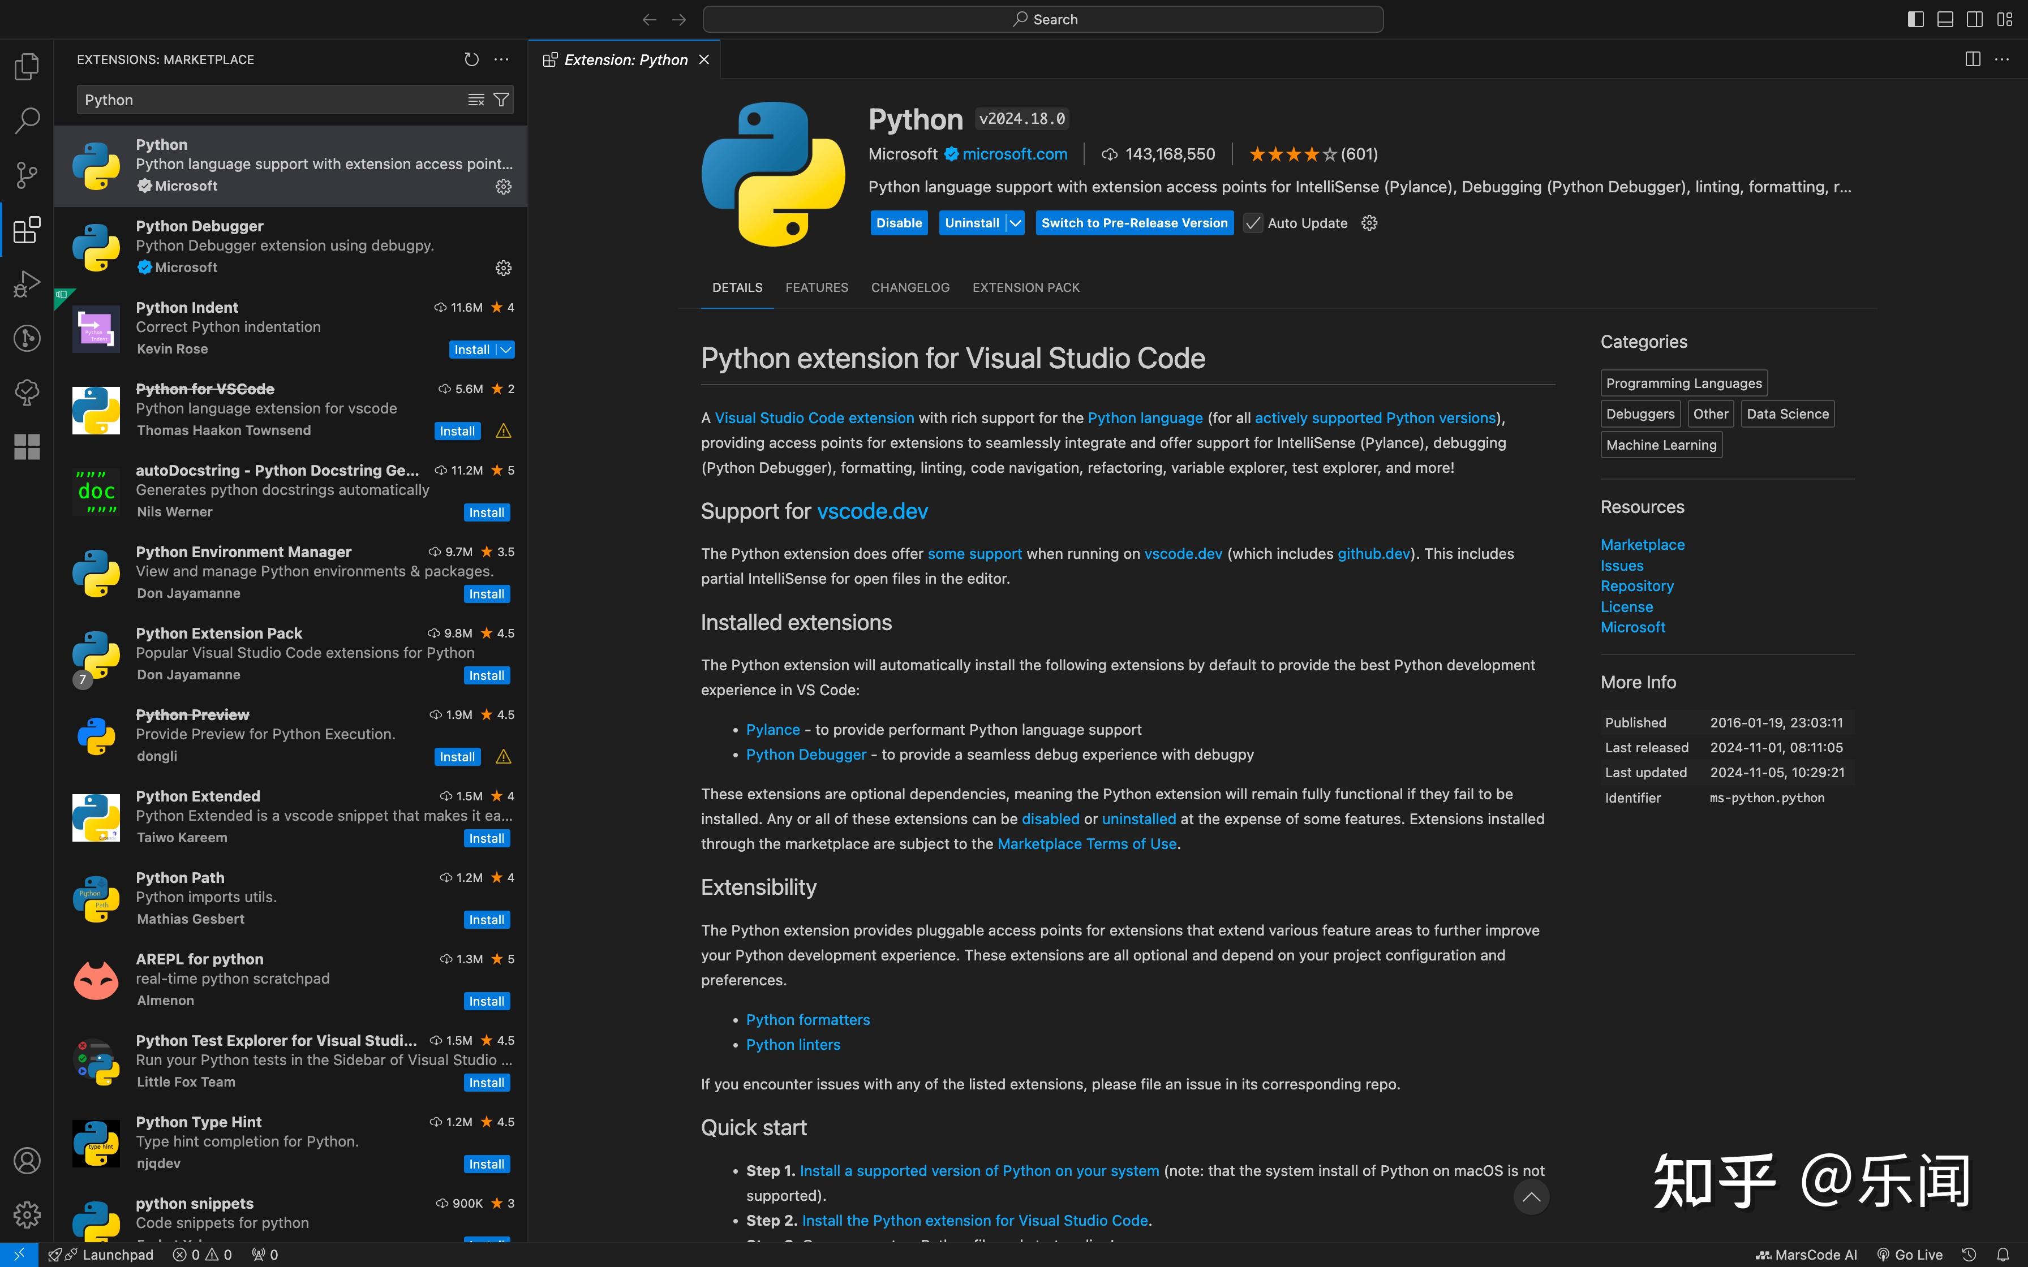Click Switch to Pre-Release Version button

1134,223
